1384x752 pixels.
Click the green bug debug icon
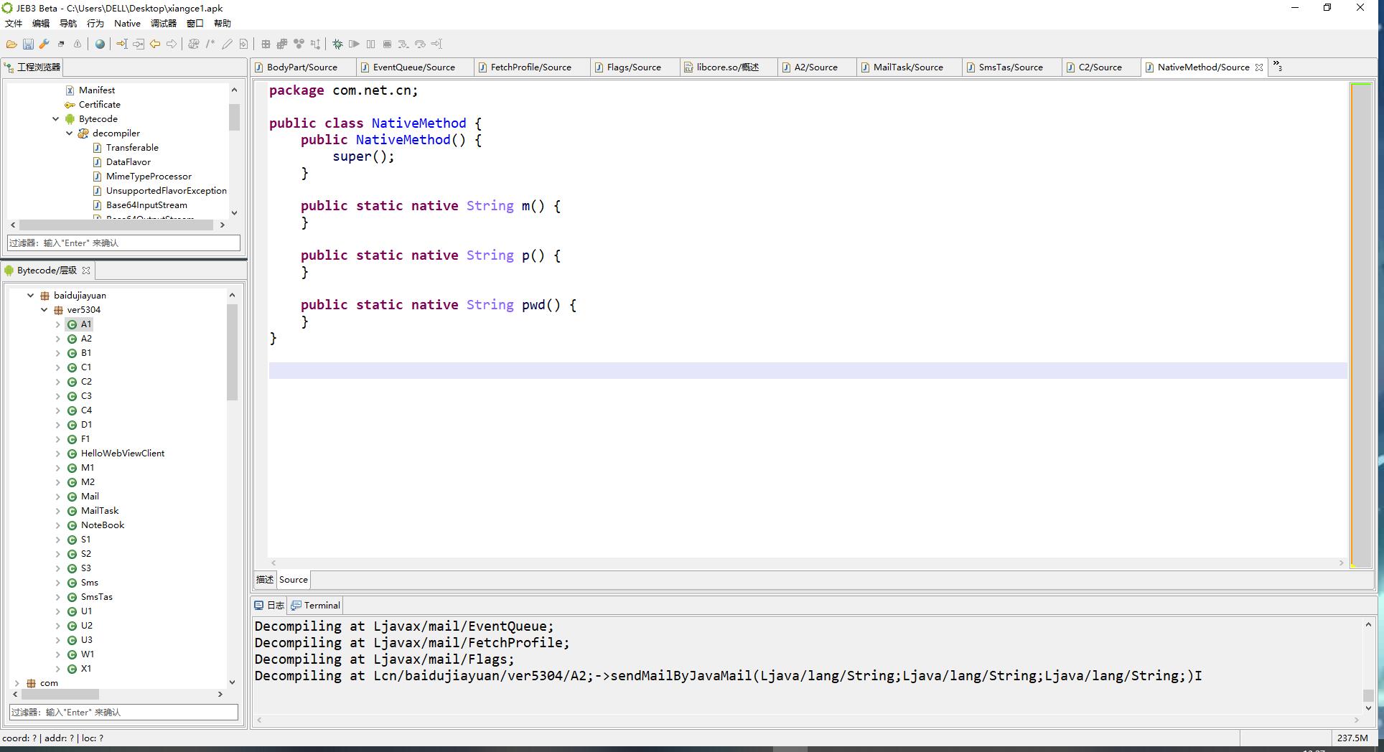tap(337, 44)
